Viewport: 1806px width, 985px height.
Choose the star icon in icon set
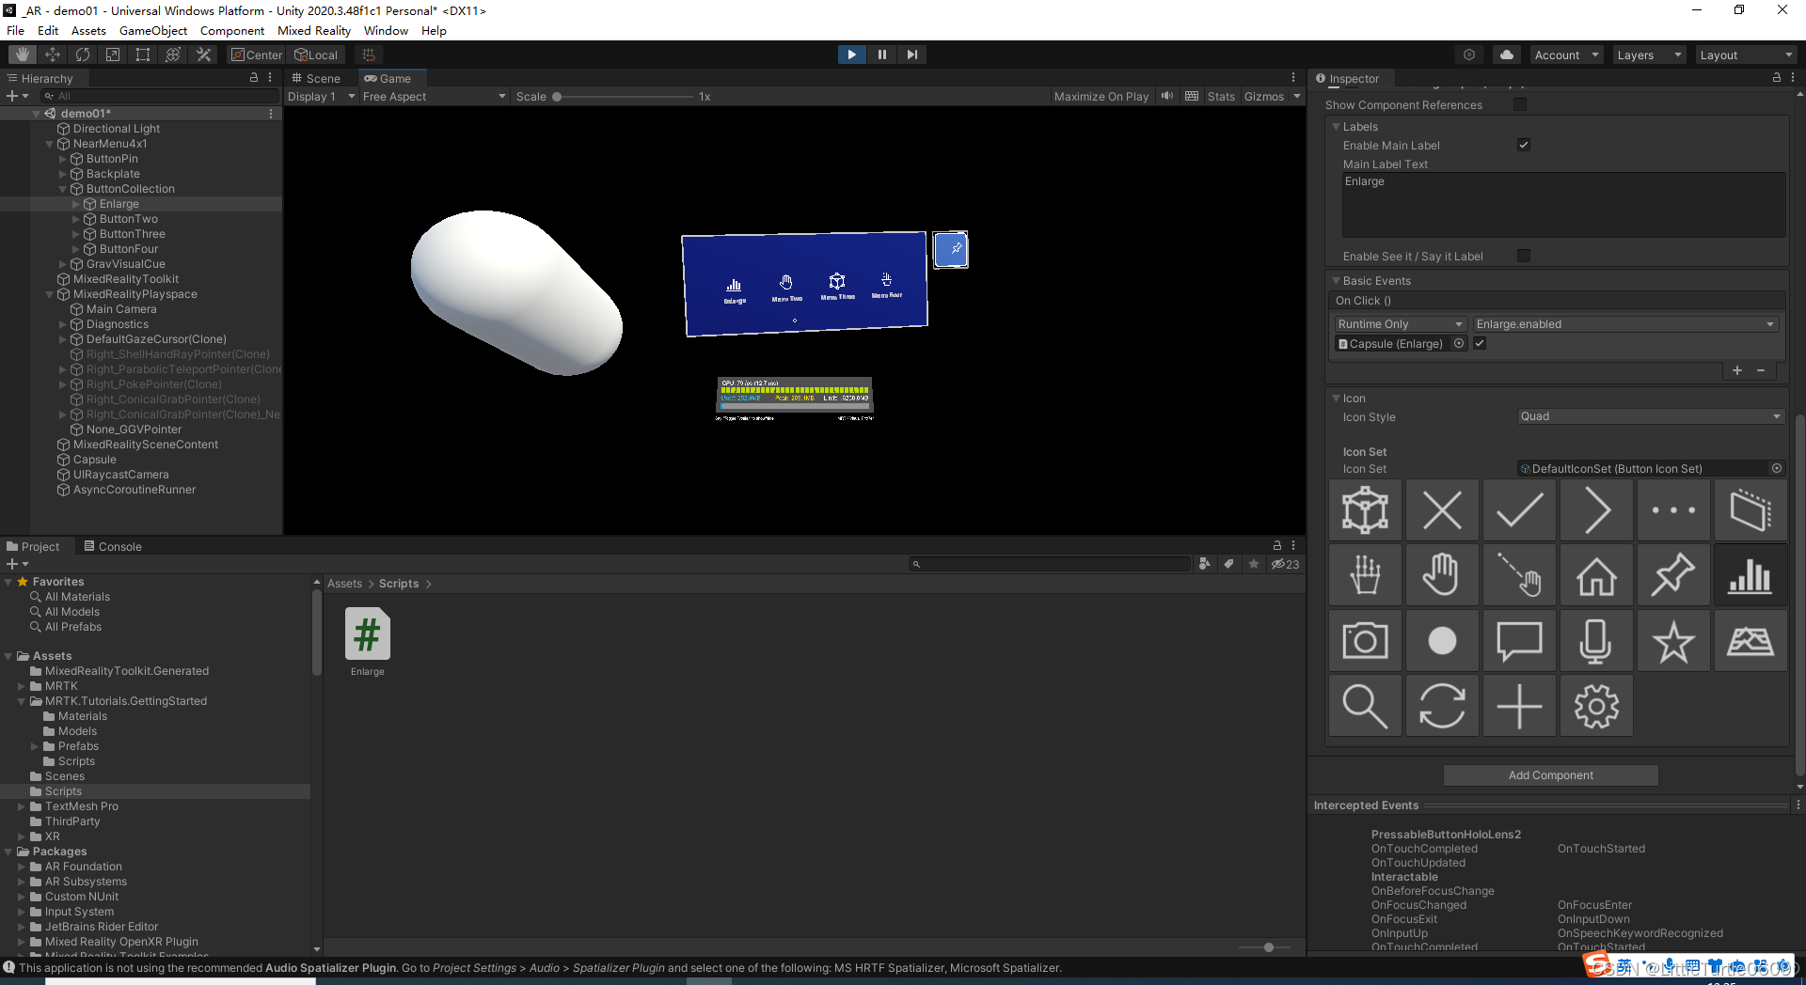(1673, 640)
